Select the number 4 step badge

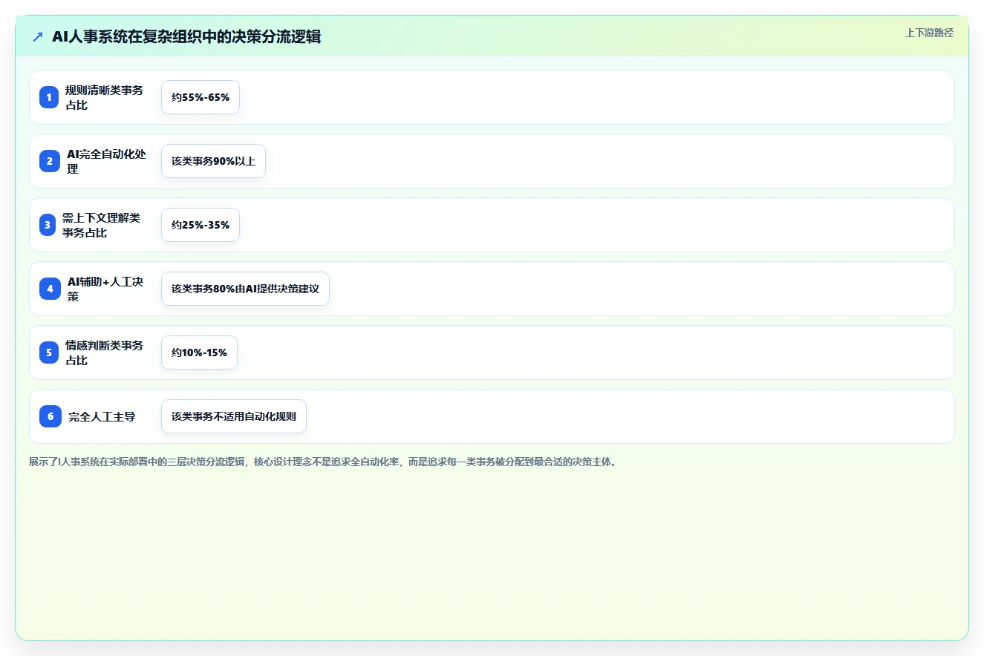tap(50, 289)
